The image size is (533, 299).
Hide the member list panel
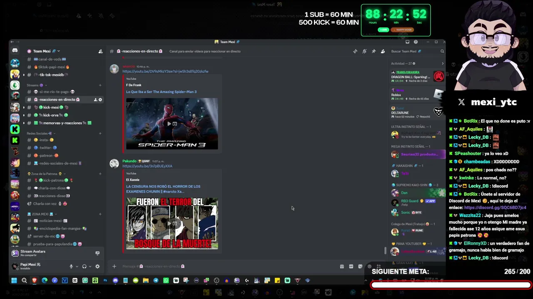pyautogui.click(x=383, y=51)
